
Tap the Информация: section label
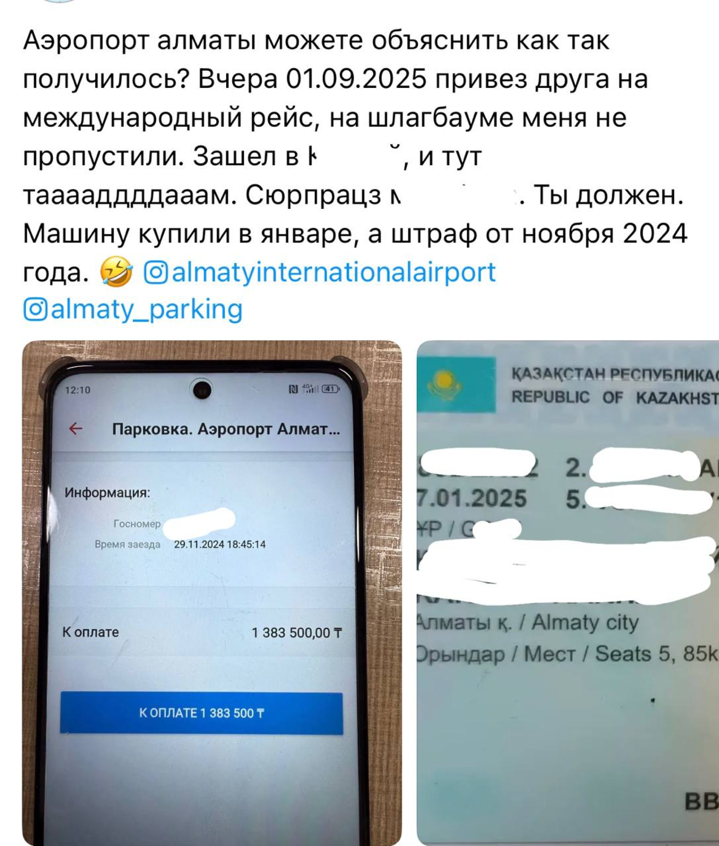point(107,493)
